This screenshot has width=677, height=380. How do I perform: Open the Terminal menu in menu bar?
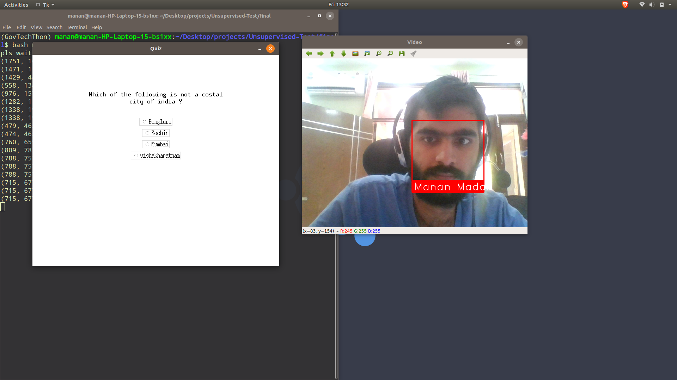click(77, 27)
